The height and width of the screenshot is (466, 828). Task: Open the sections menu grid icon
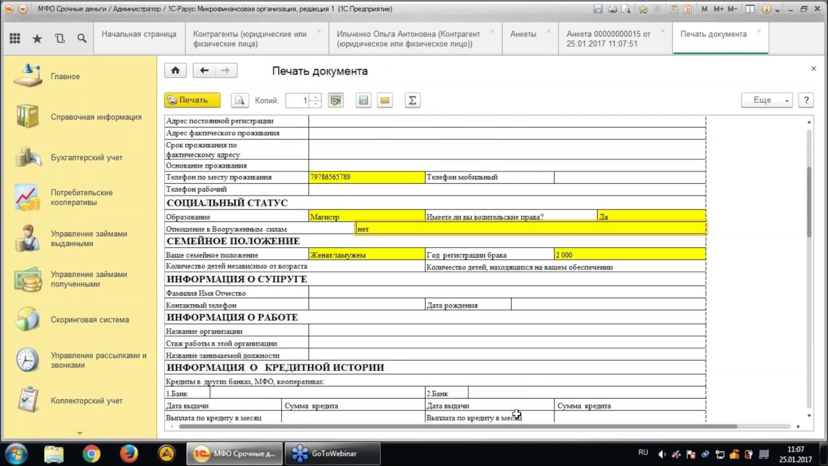click(x=15, y=39)
